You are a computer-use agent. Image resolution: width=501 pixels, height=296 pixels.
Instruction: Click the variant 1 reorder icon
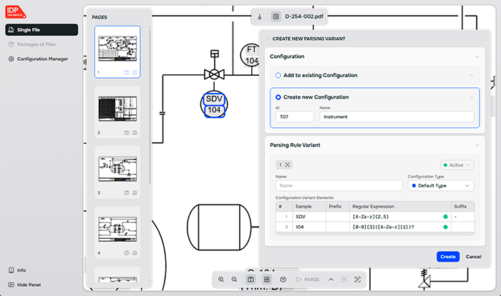coord(288,164)
